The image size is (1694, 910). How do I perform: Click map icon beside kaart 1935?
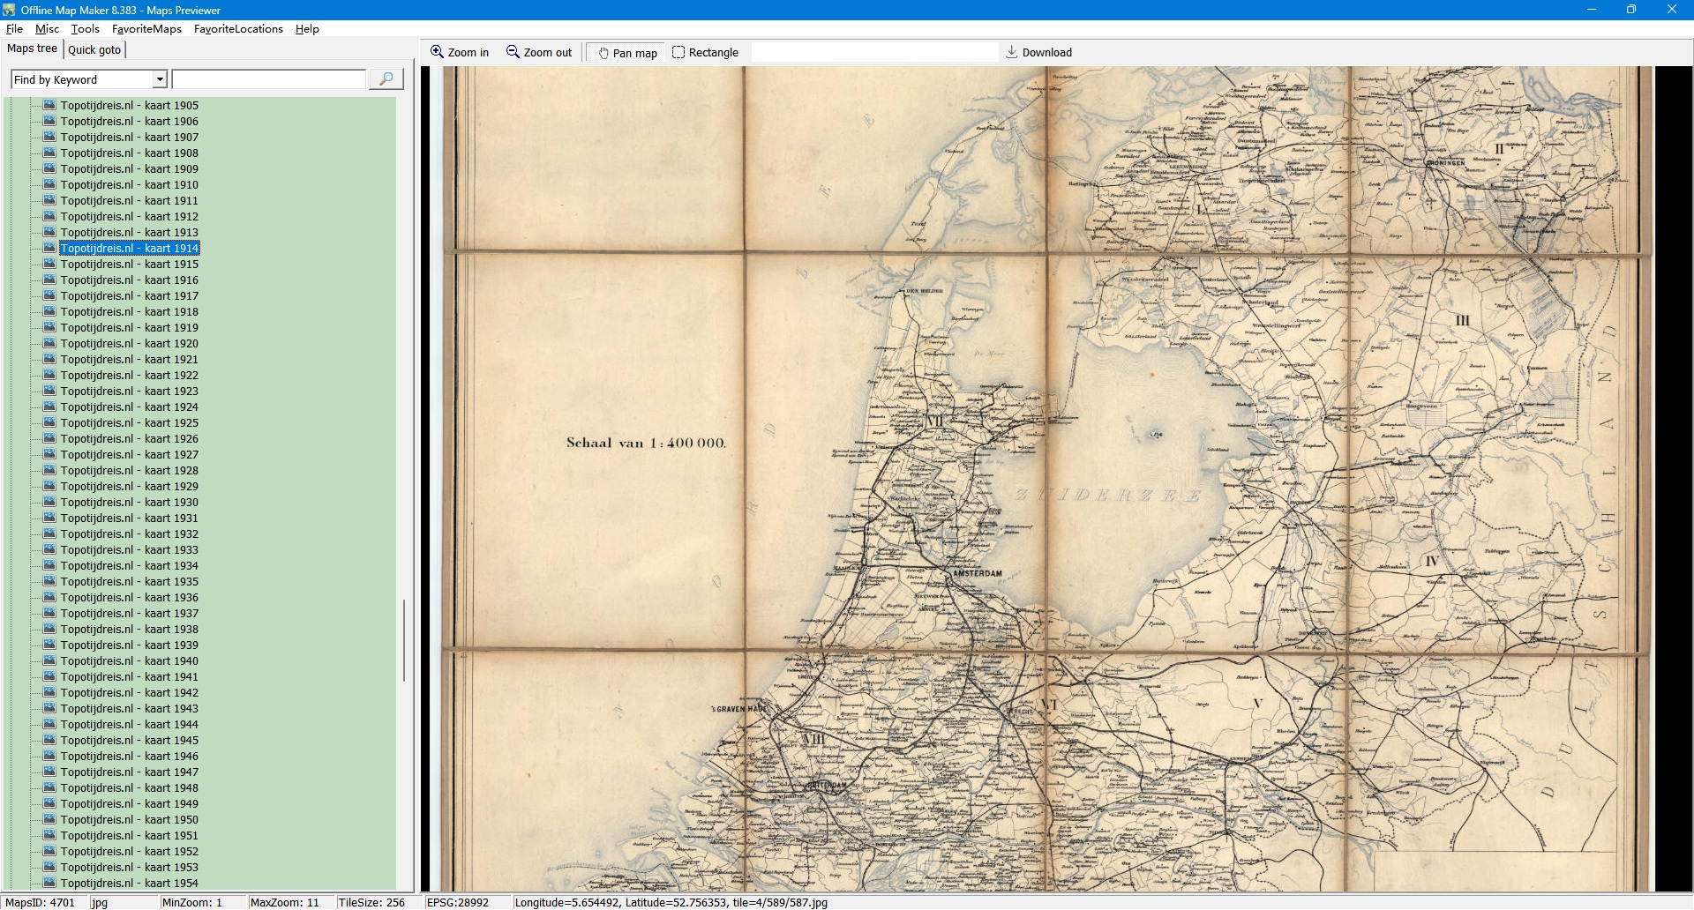coord(49,581)
